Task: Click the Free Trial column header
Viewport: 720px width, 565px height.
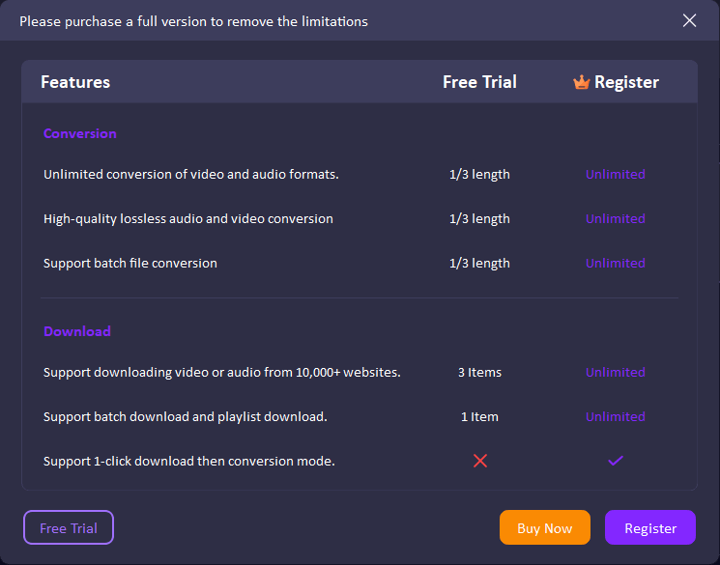Action: pyautogui.click(x=479, y=82)
